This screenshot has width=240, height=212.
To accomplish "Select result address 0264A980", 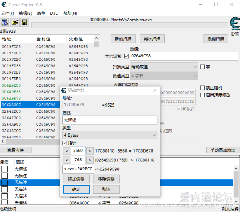I will point(11,124).
